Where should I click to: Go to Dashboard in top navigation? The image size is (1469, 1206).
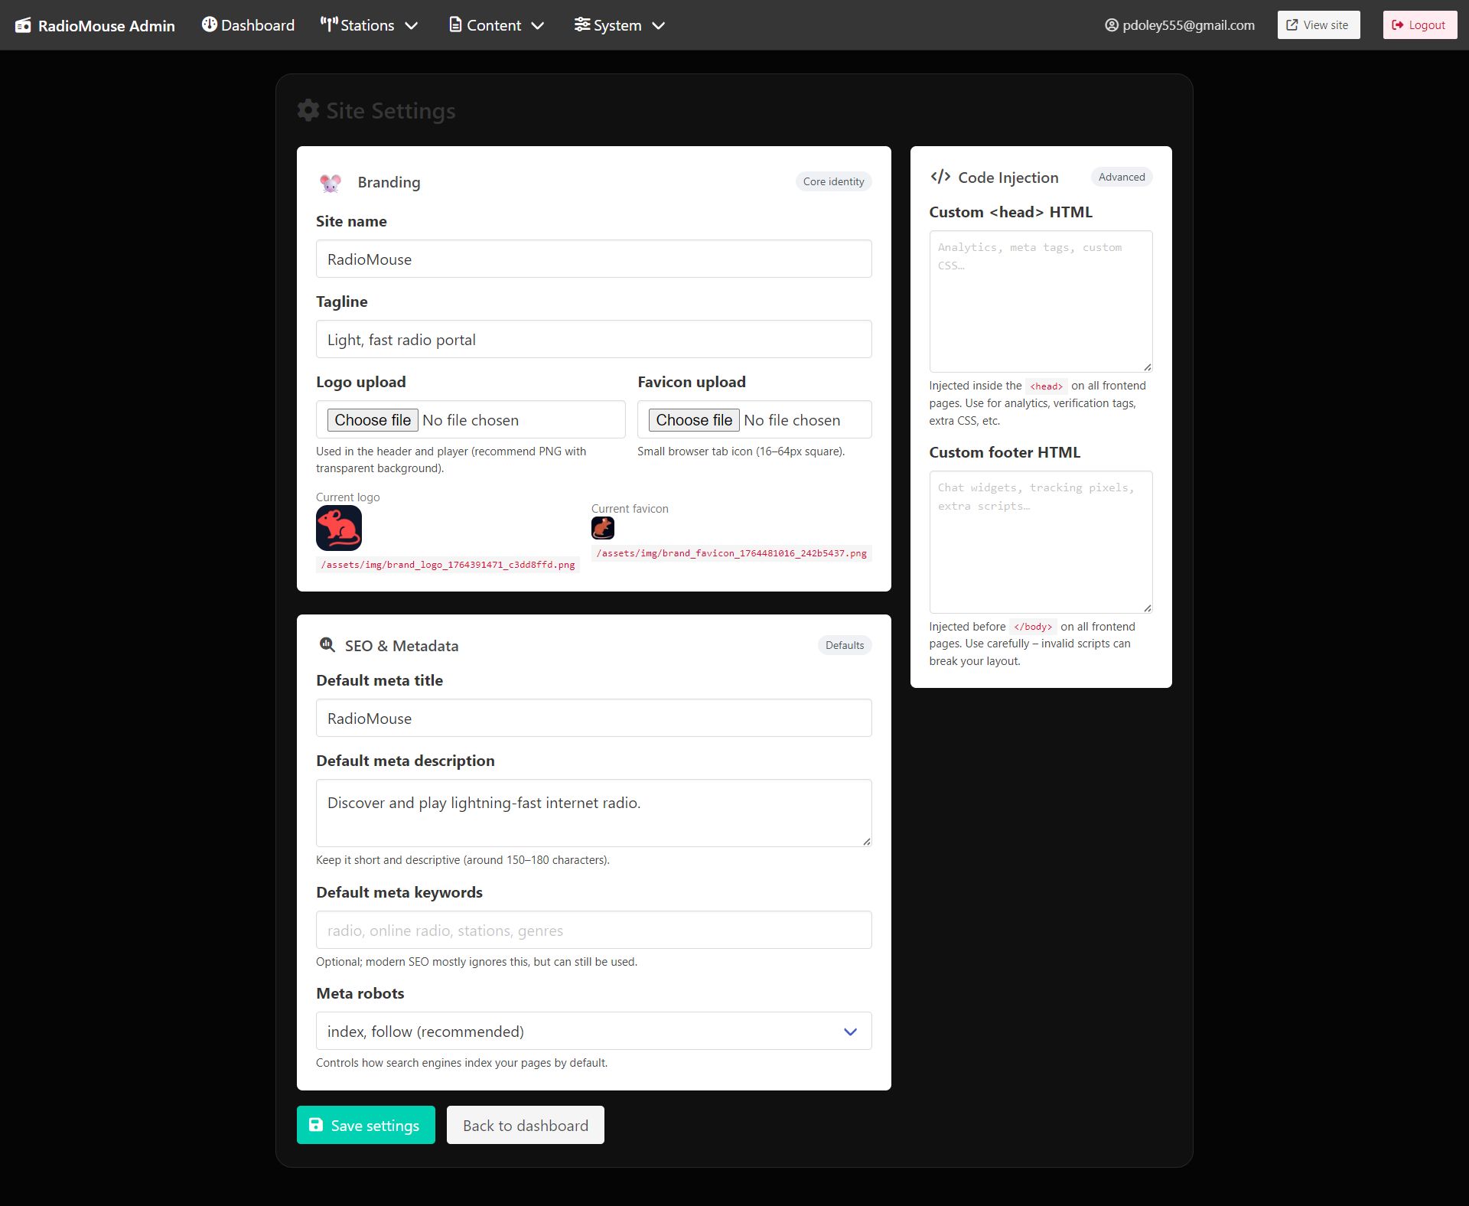coord(249,25)
